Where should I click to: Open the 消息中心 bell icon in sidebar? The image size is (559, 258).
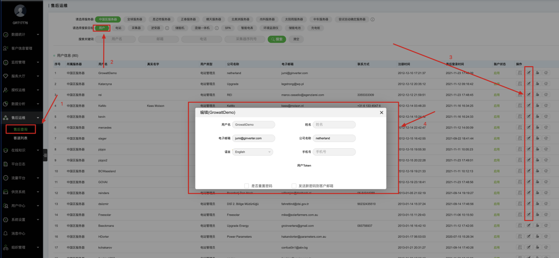point(6,233)
